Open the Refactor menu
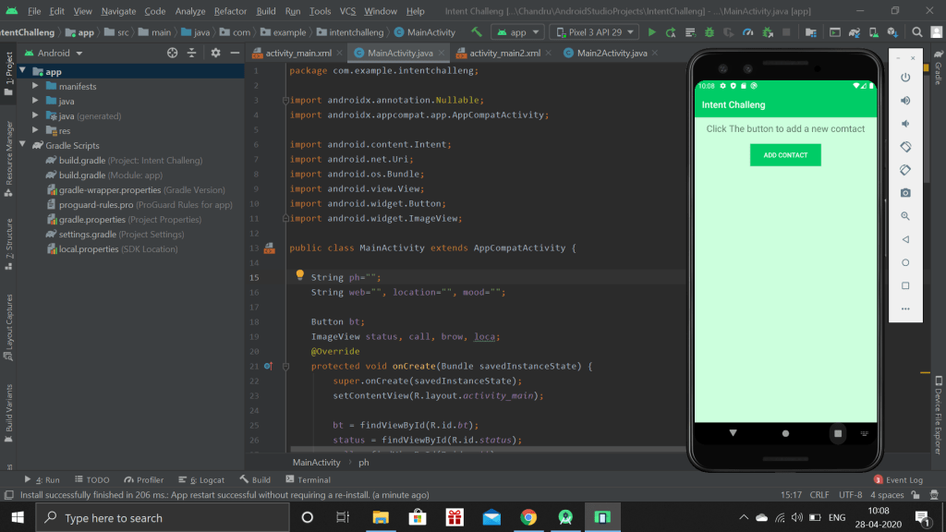 click(x=230, y=11)
